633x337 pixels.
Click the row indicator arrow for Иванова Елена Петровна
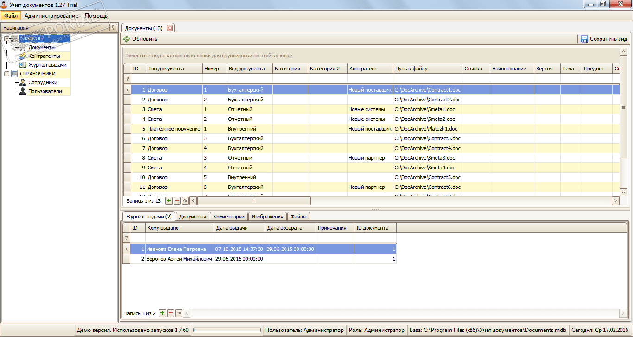(x=126, y=249)
